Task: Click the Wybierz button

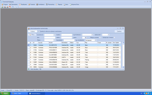Action: (33, 31)
